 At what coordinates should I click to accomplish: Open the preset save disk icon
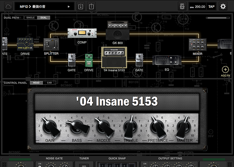(182, 6)
